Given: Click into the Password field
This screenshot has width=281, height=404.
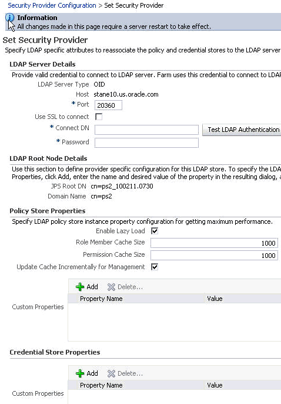Looking at the screenshot, I should pyautogui.click(x=146, y=143).
